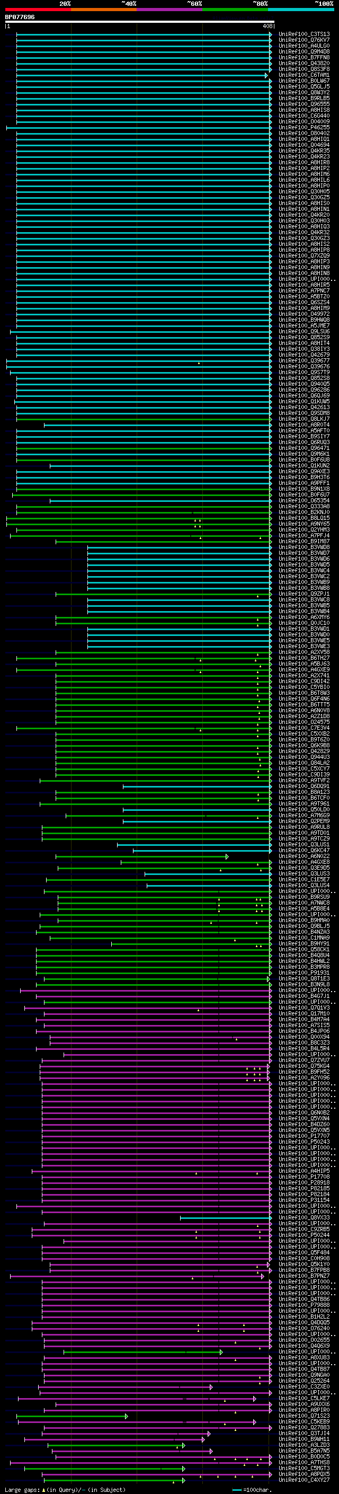Screen dimensions: 339x1494
Task: Select the UniRef100_B9IM87 label
Action: click(x=304, y=541)
